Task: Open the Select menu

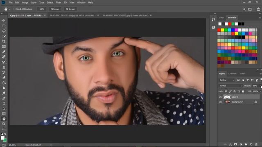Action: click(50, 2)
